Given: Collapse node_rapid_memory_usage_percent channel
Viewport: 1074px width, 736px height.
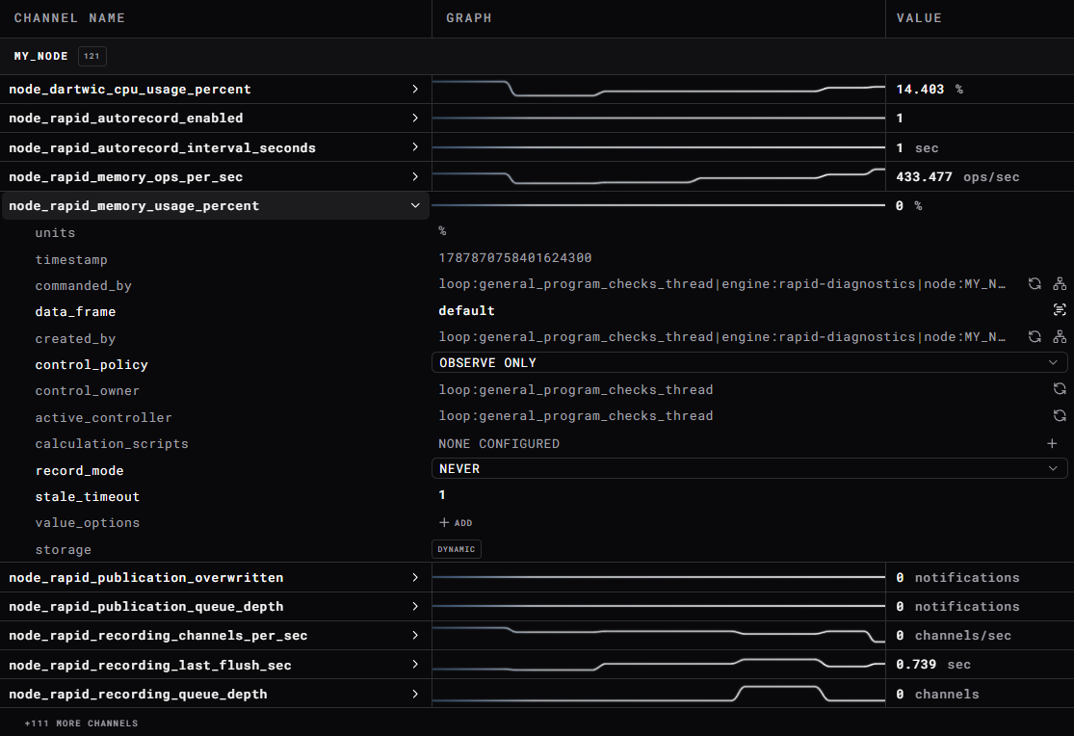Looking at the screenshot, I should (x=415, y=205).
